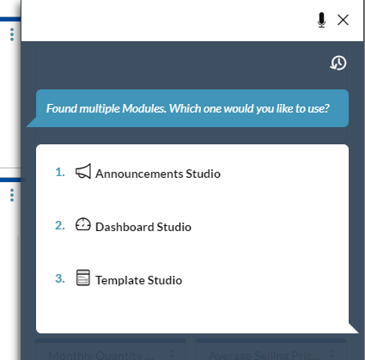Image resolution: width=365 pixels, height=360 pixels.
Task: Select option number 3 in the list
Action: pos(60,278)
